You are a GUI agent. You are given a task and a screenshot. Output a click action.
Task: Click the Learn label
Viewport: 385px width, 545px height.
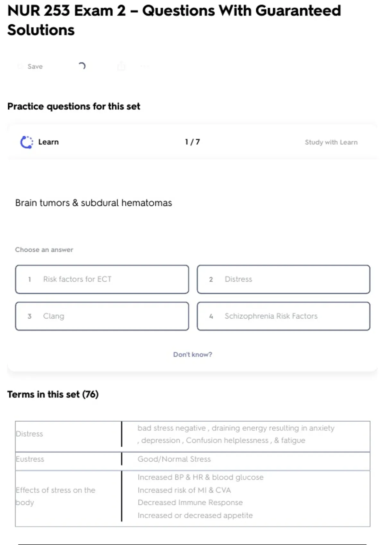(x=48, y=142)
